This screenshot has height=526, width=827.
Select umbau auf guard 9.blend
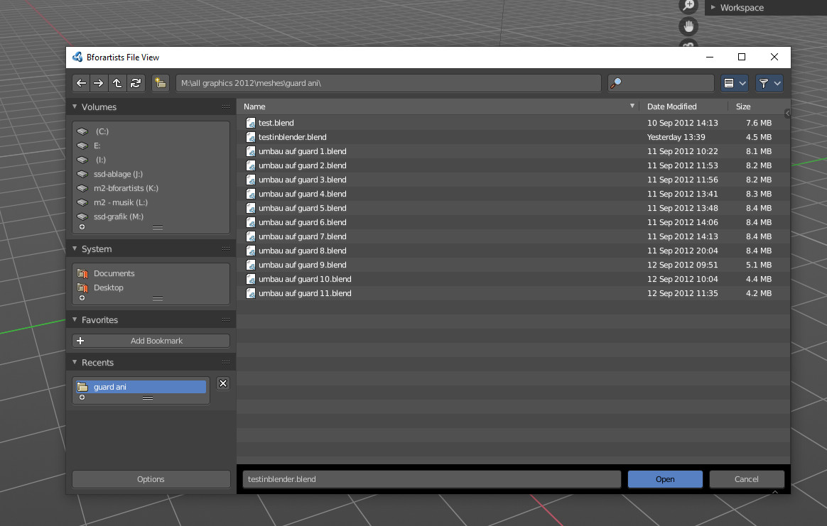point(513,265)
